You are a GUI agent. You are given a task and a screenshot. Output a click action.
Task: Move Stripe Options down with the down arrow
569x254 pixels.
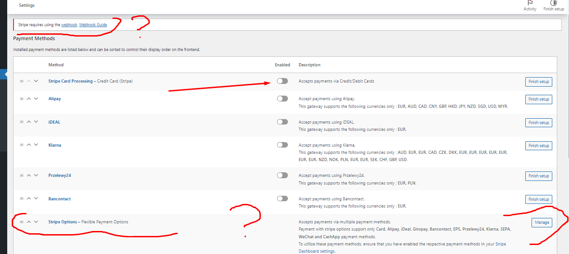(x=36, y=222)
